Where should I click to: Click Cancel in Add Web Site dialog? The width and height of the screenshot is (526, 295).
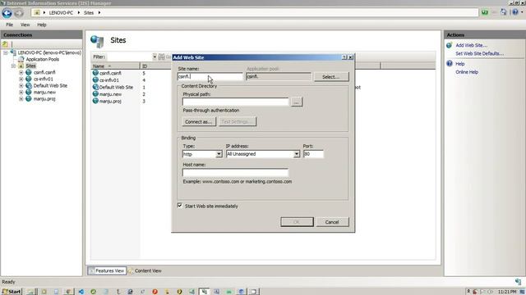pyautogui.click(x=332, y=222)
